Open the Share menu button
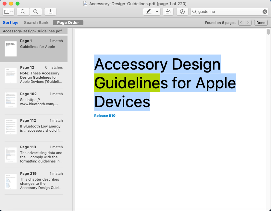The width and height of the screenshot is (271, 211). coord(50,12)
